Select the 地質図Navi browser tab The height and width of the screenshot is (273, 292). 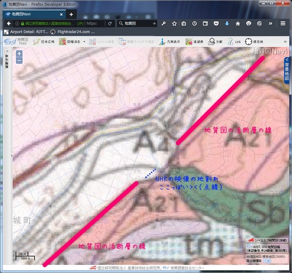coord(34,14)
